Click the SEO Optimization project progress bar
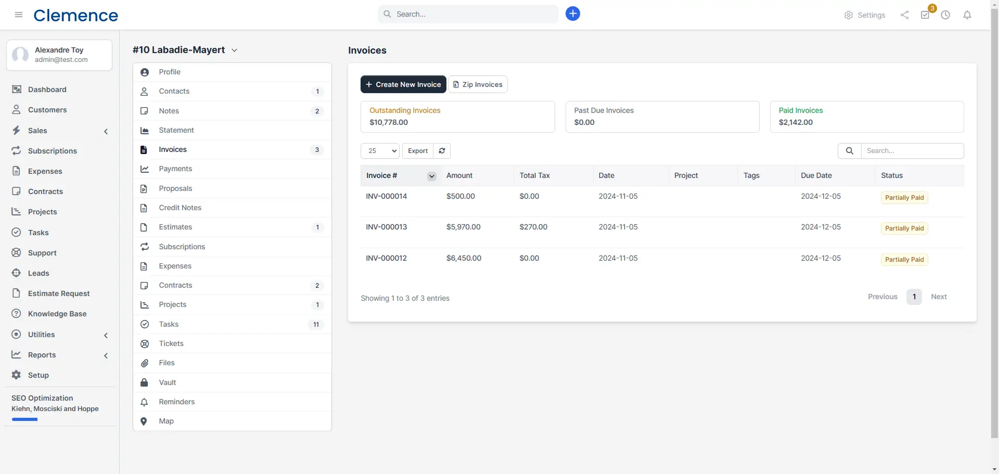 (x=24, y=419)
